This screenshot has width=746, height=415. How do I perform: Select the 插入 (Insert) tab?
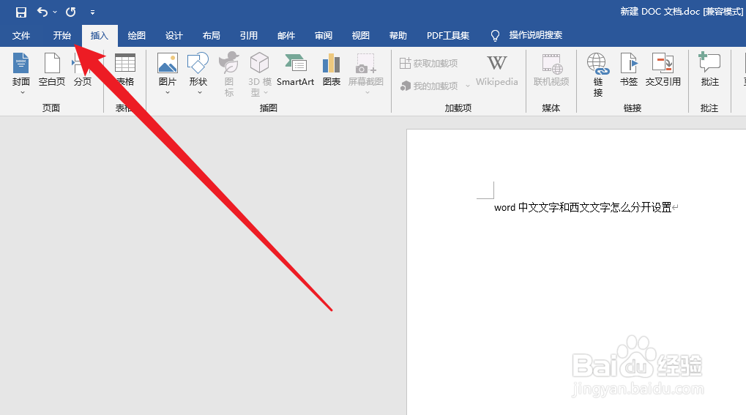pos(100,36)
